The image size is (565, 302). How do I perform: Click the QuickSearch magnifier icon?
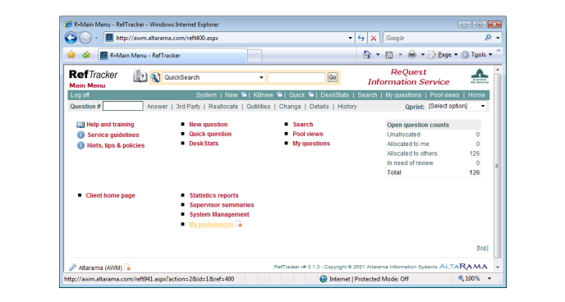pos(155,77)
